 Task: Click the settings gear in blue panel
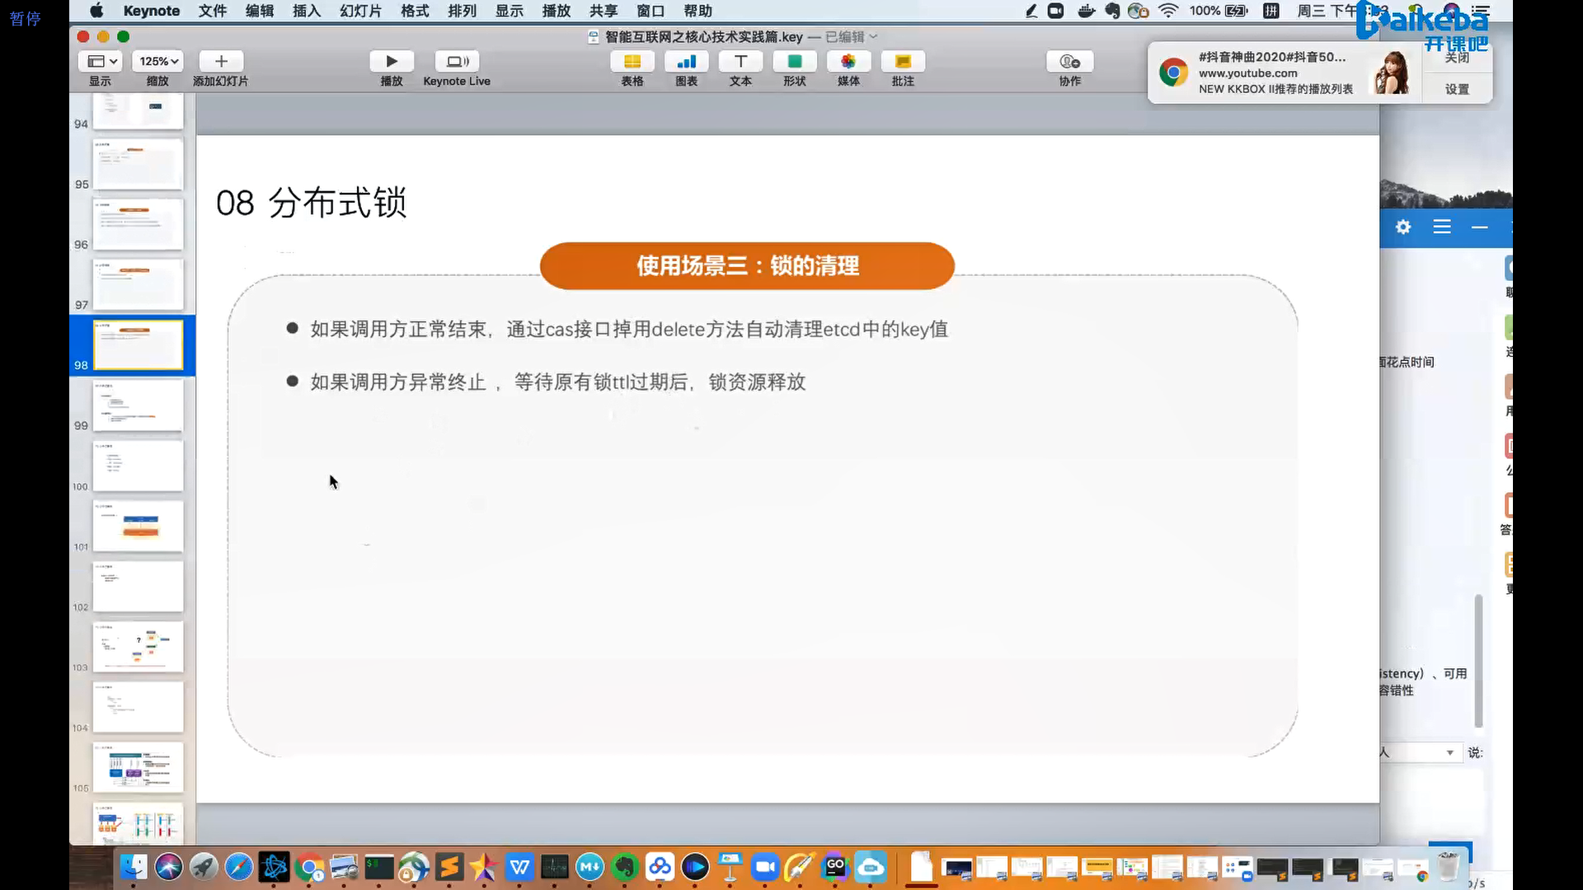point(1403,227)
